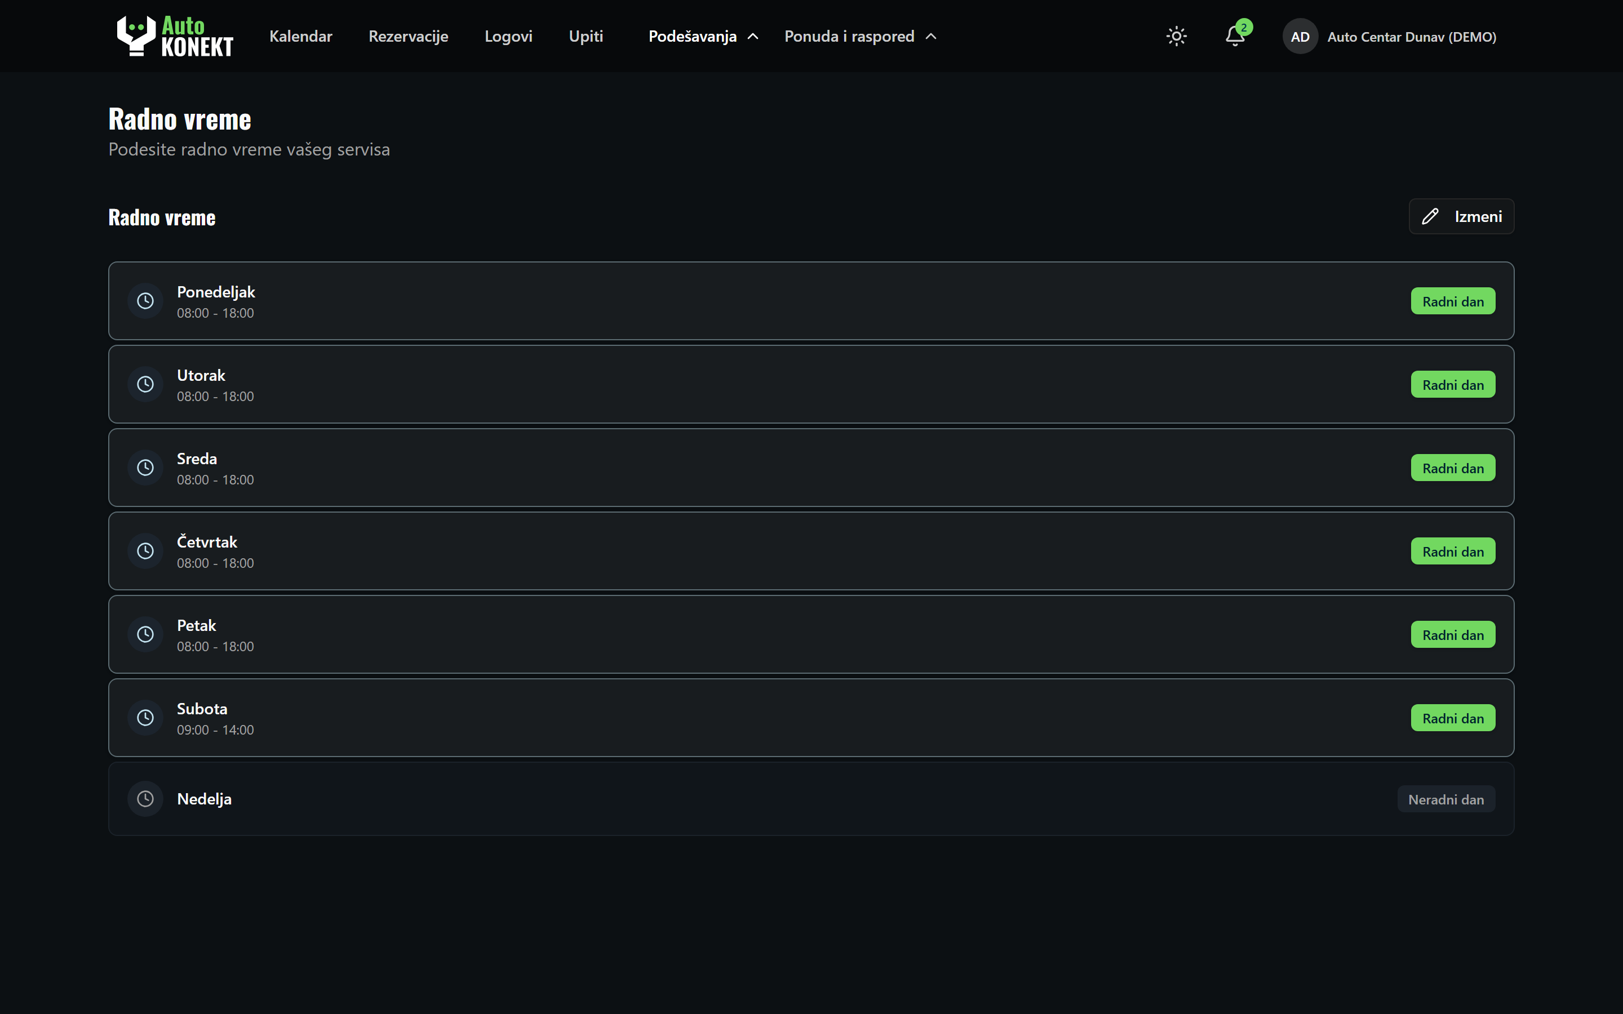
Task: Select the Ponedeljak day label
Action: pos(216,292)
